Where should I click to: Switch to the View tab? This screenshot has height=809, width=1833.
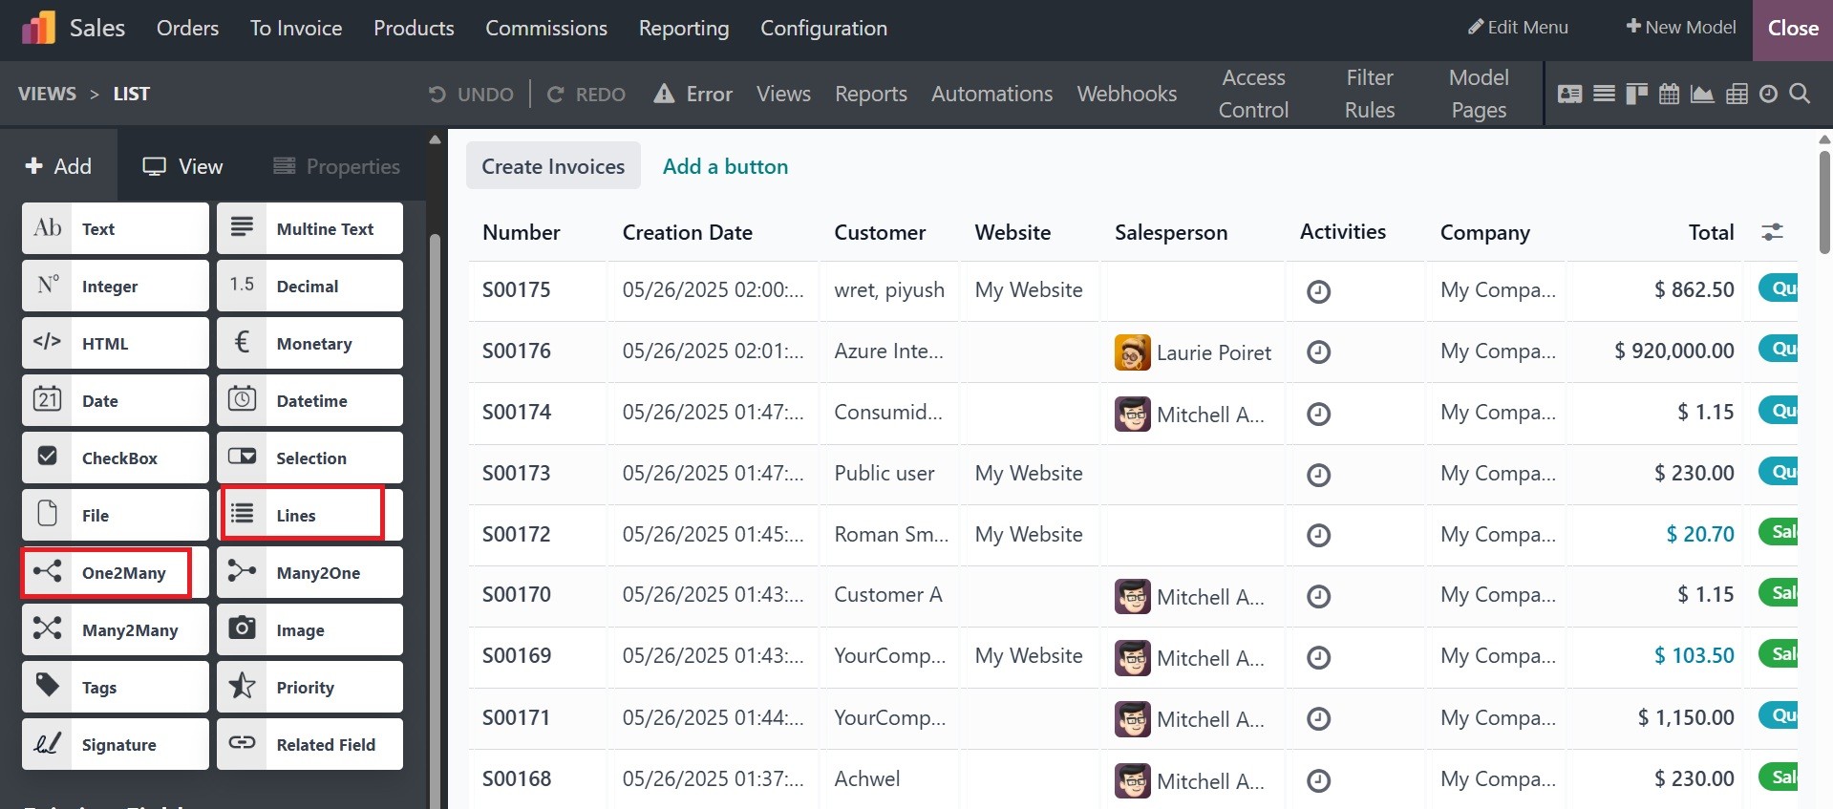point(182,166)
